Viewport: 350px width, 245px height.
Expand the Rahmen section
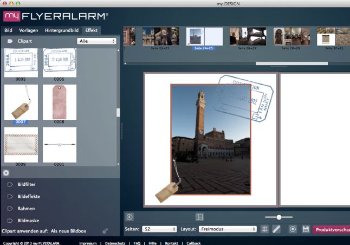(26, 208)
